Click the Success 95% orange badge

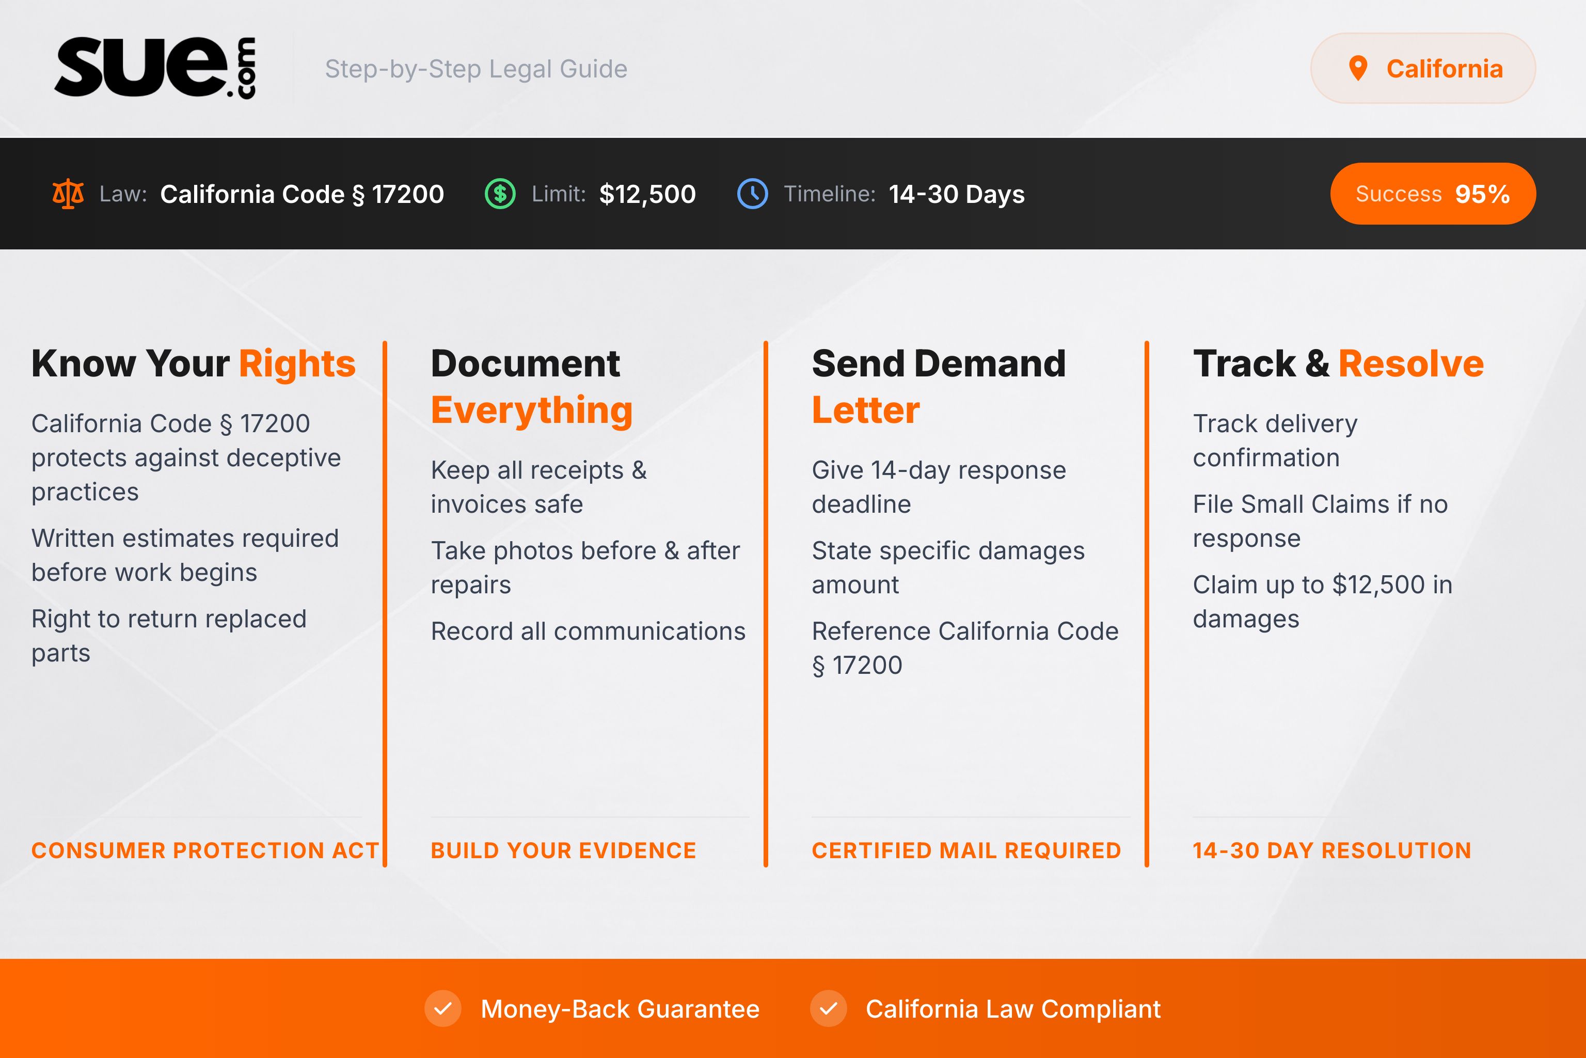point(1433,194)
